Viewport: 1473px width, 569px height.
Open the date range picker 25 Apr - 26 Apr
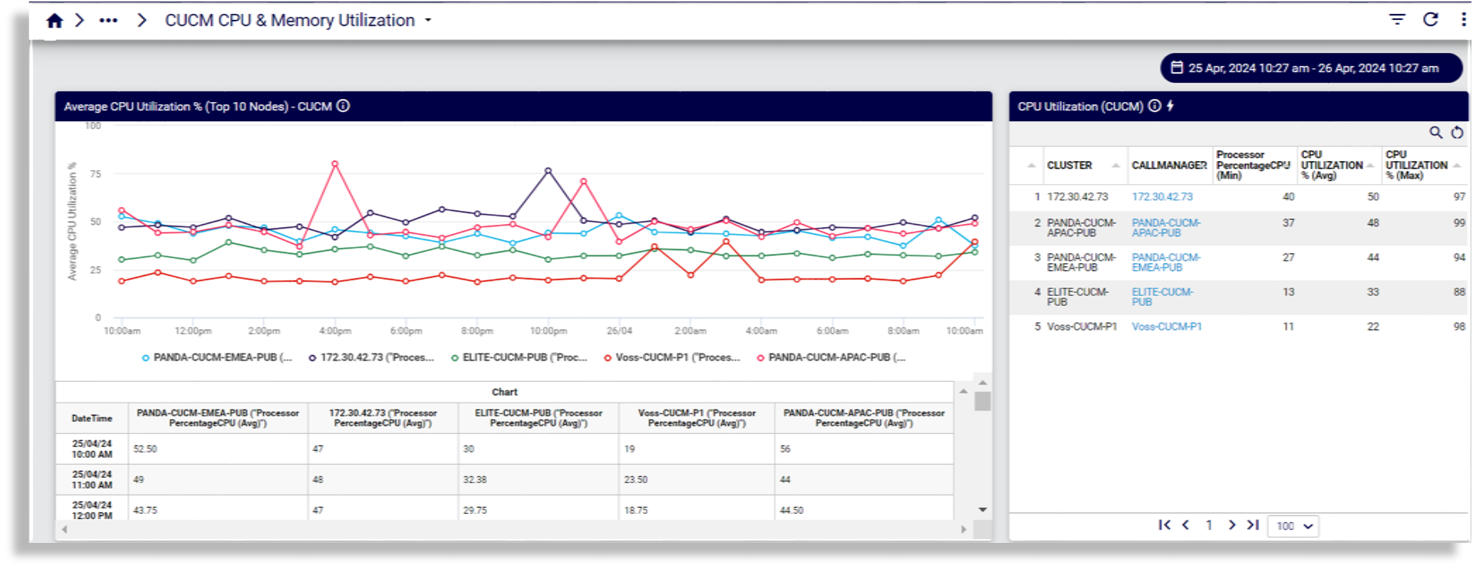[x=1311, y=67]
